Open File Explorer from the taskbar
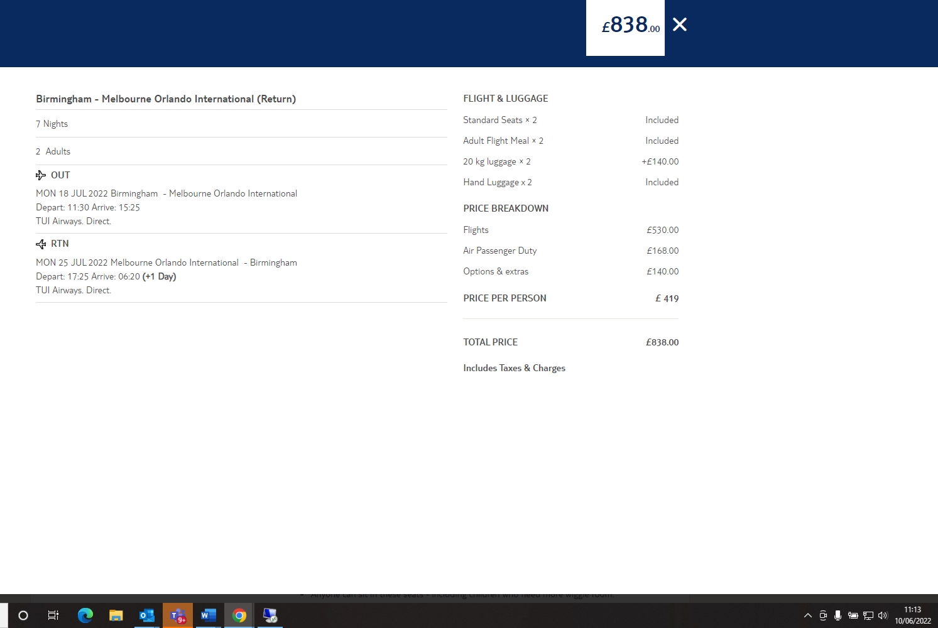Viewport: 938px width, 628px height. pos(116,615)
